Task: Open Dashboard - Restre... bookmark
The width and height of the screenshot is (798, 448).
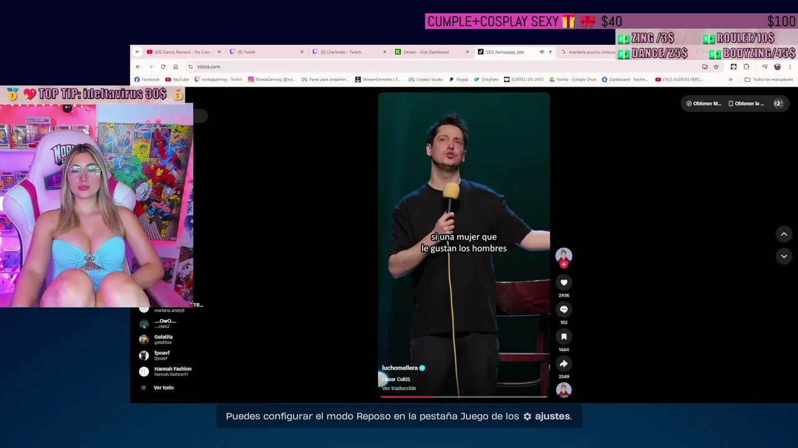Action: (625, 80)
